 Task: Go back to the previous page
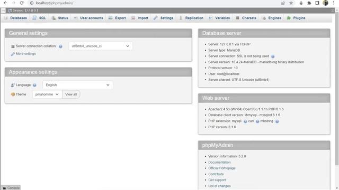(6, 3)
